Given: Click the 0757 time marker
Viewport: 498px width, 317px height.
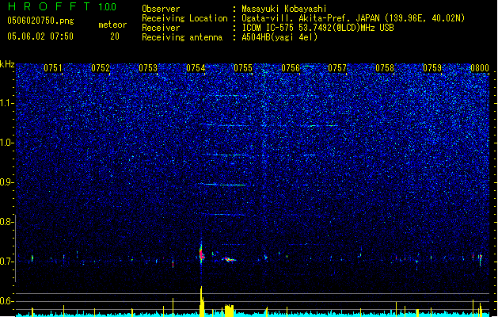Looking at the screenshot, I should coord(337,68).
